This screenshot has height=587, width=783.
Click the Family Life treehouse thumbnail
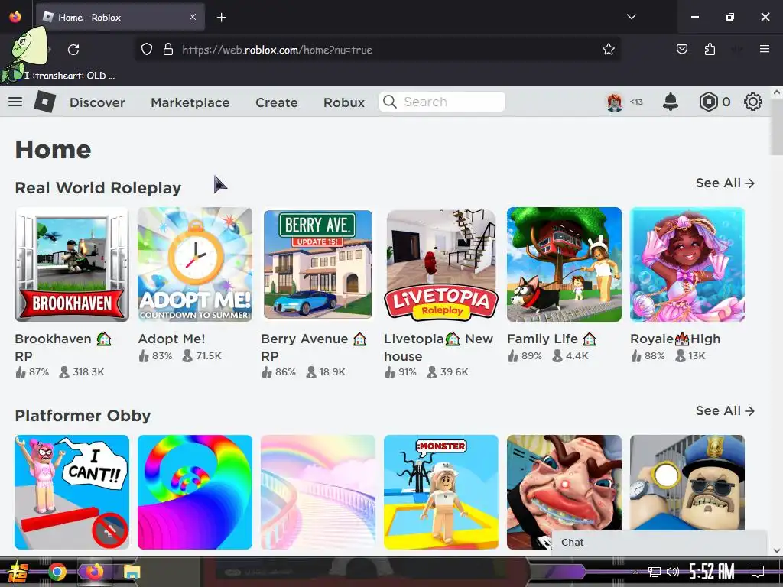click(564, 264)
